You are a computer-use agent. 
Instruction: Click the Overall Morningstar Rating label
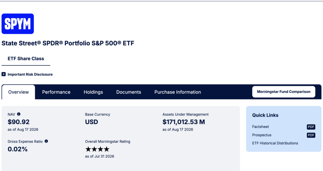pos(108,142)
